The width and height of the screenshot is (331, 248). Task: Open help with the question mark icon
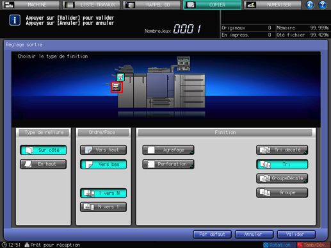(323, 4)
